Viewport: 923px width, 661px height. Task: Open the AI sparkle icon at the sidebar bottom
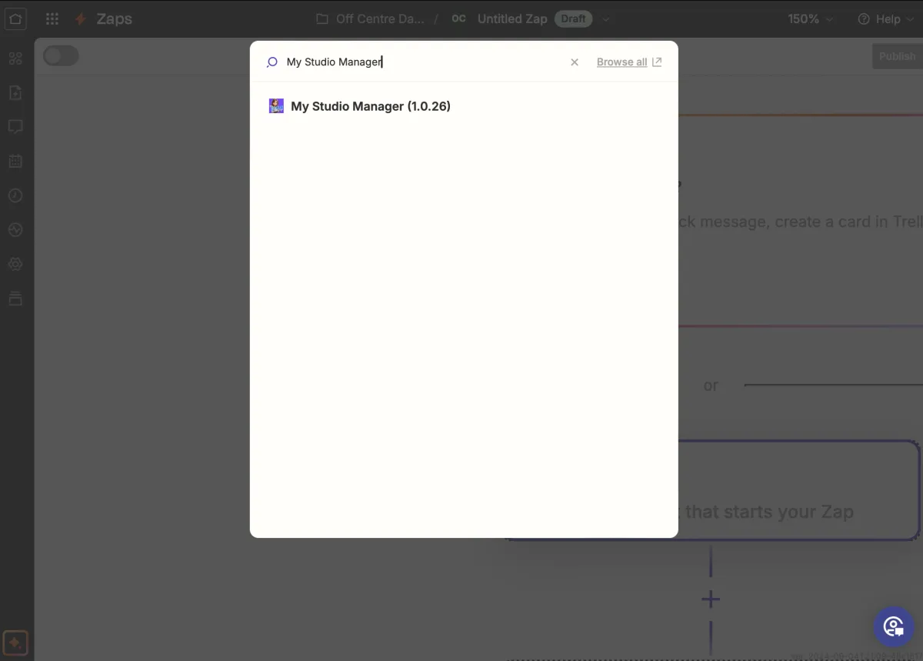point(15,643)
